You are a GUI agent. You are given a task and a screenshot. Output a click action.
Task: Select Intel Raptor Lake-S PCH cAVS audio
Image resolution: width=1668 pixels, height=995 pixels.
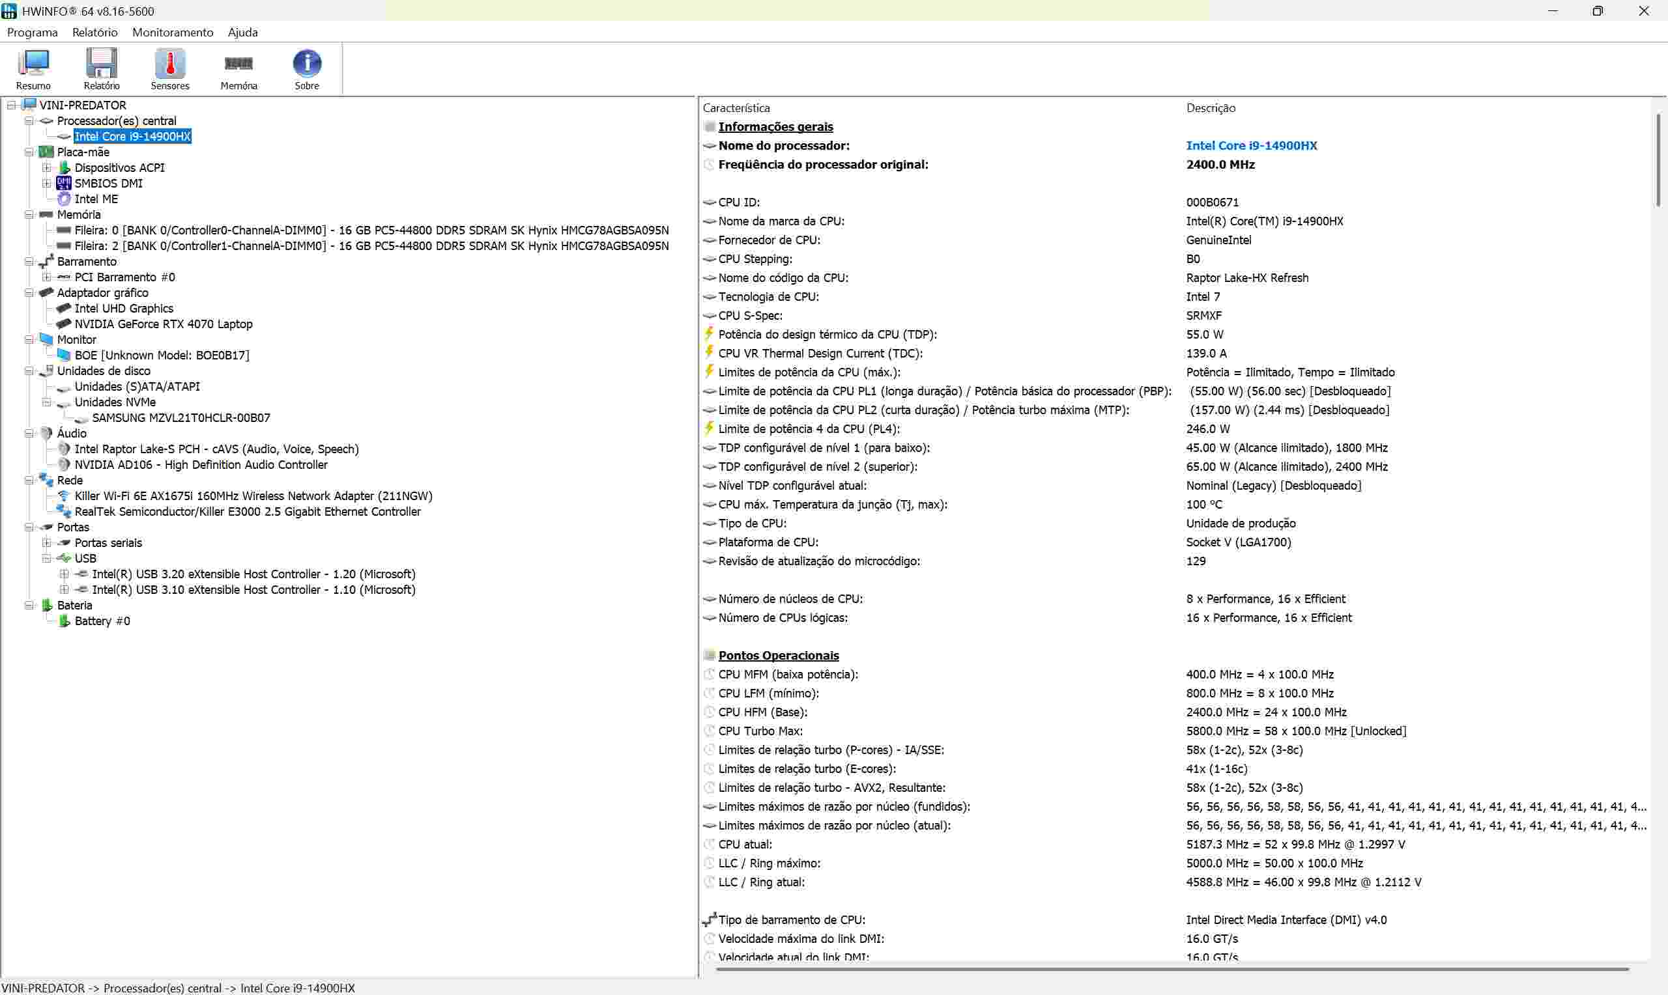216,449
